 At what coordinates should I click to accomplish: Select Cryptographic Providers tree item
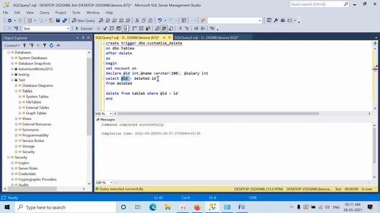click(37, 179)
